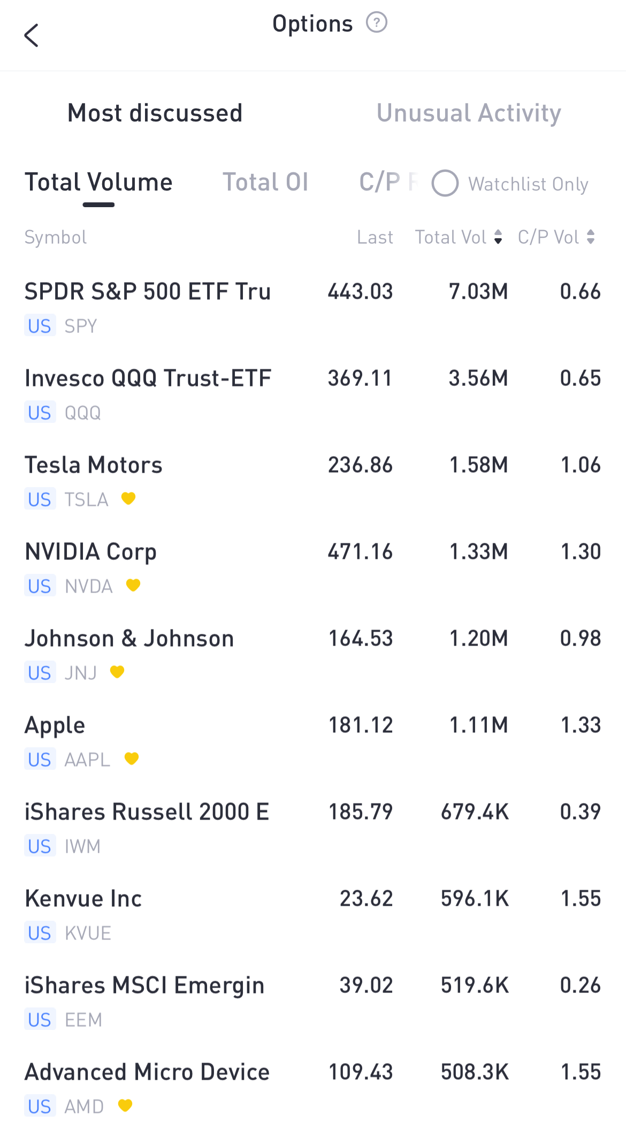This screenshot has width=626, height=1137.
Task: Click the US market badge for SPY
Action: (40, 326)
